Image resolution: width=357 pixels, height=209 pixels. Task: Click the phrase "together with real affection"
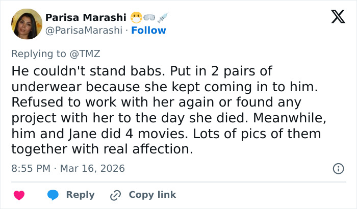(102, 149)
